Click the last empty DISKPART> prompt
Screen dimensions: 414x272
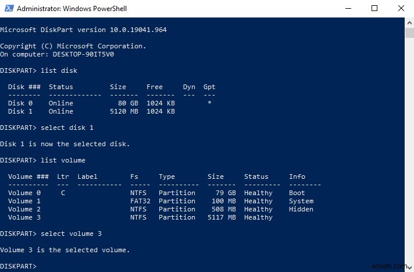(18, 266)
